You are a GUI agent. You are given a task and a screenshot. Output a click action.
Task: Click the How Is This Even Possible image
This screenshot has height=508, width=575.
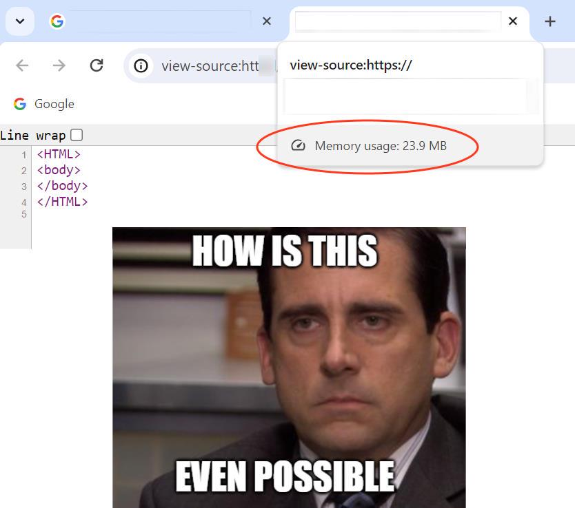(289, 368)
